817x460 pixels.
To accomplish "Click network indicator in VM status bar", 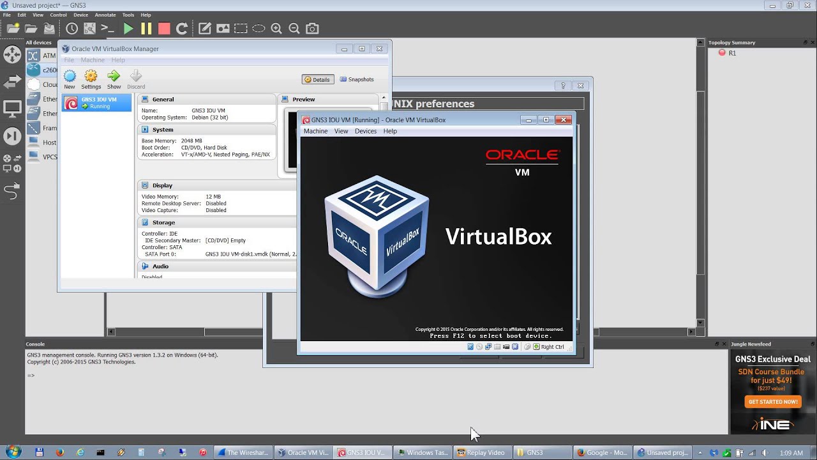I will tap(488, 347).
